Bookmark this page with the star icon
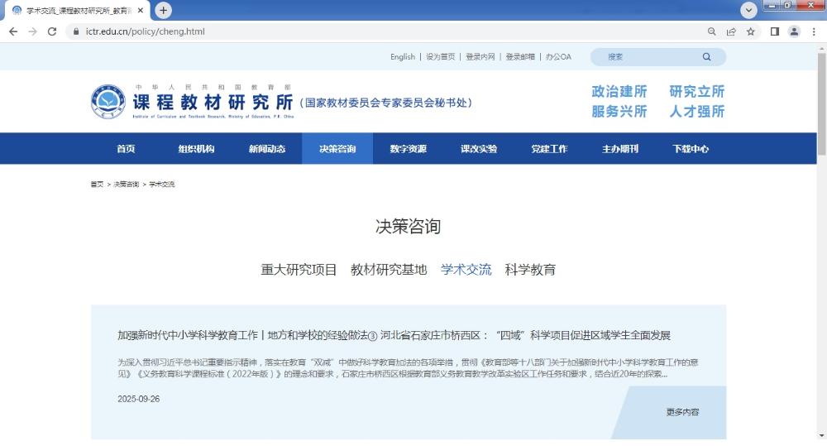The width and height of the screenshot is (827, 446). pos(751,31)
